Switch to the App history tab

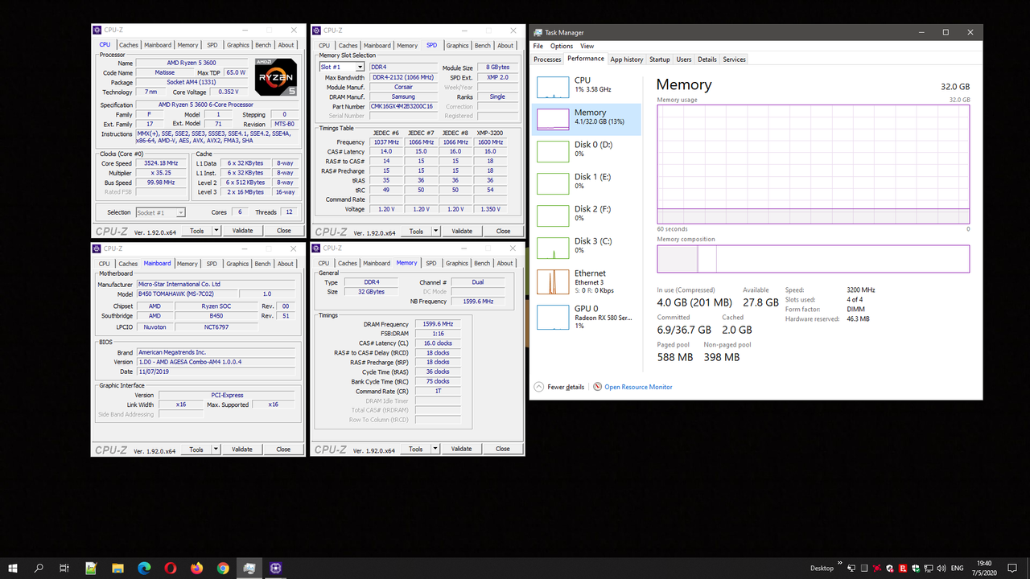627,59
